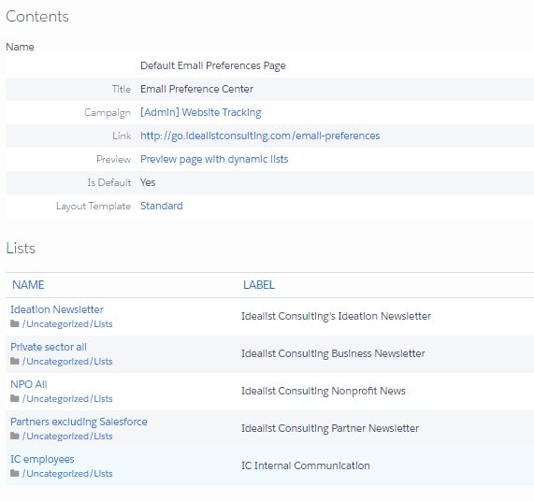Screen dimensions: 534x501
Task: Click folder icon under NPO All
Action: (x=15, y=398)
